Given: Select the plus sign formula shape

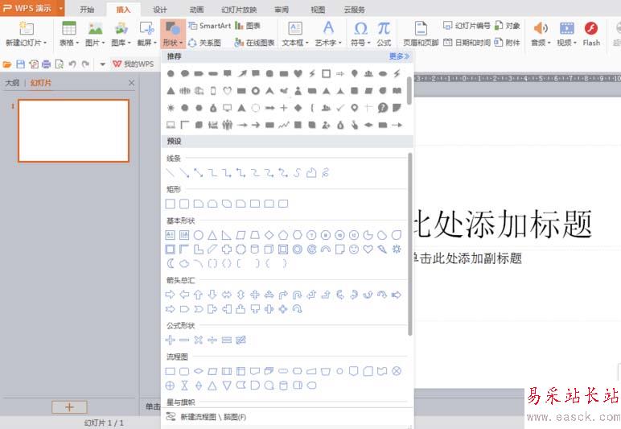Looking at the screenshot, I should click(170, 340).
